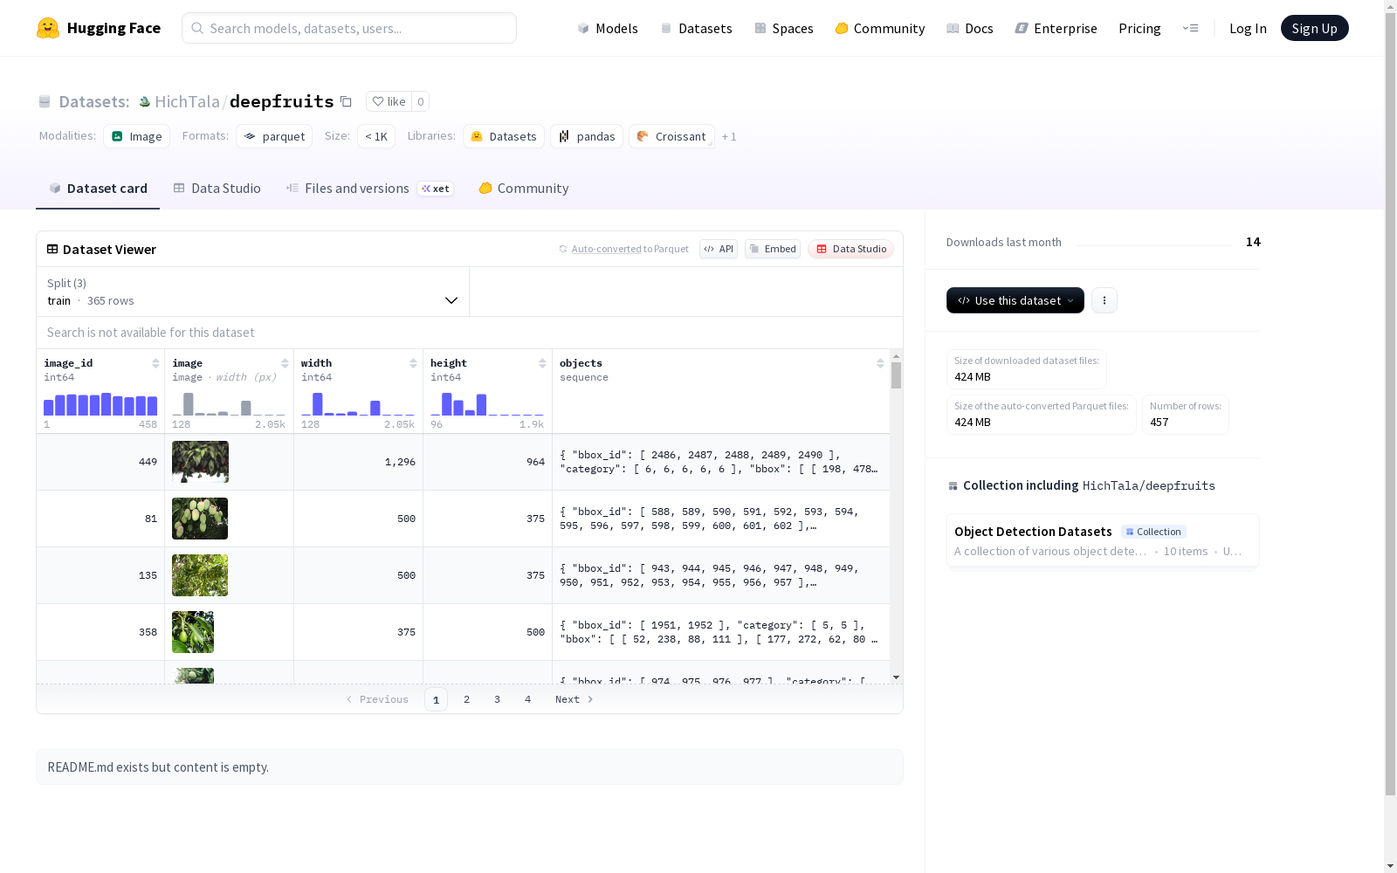Click the pandas library tag icon
The image size is (1397, 873).
564,136
